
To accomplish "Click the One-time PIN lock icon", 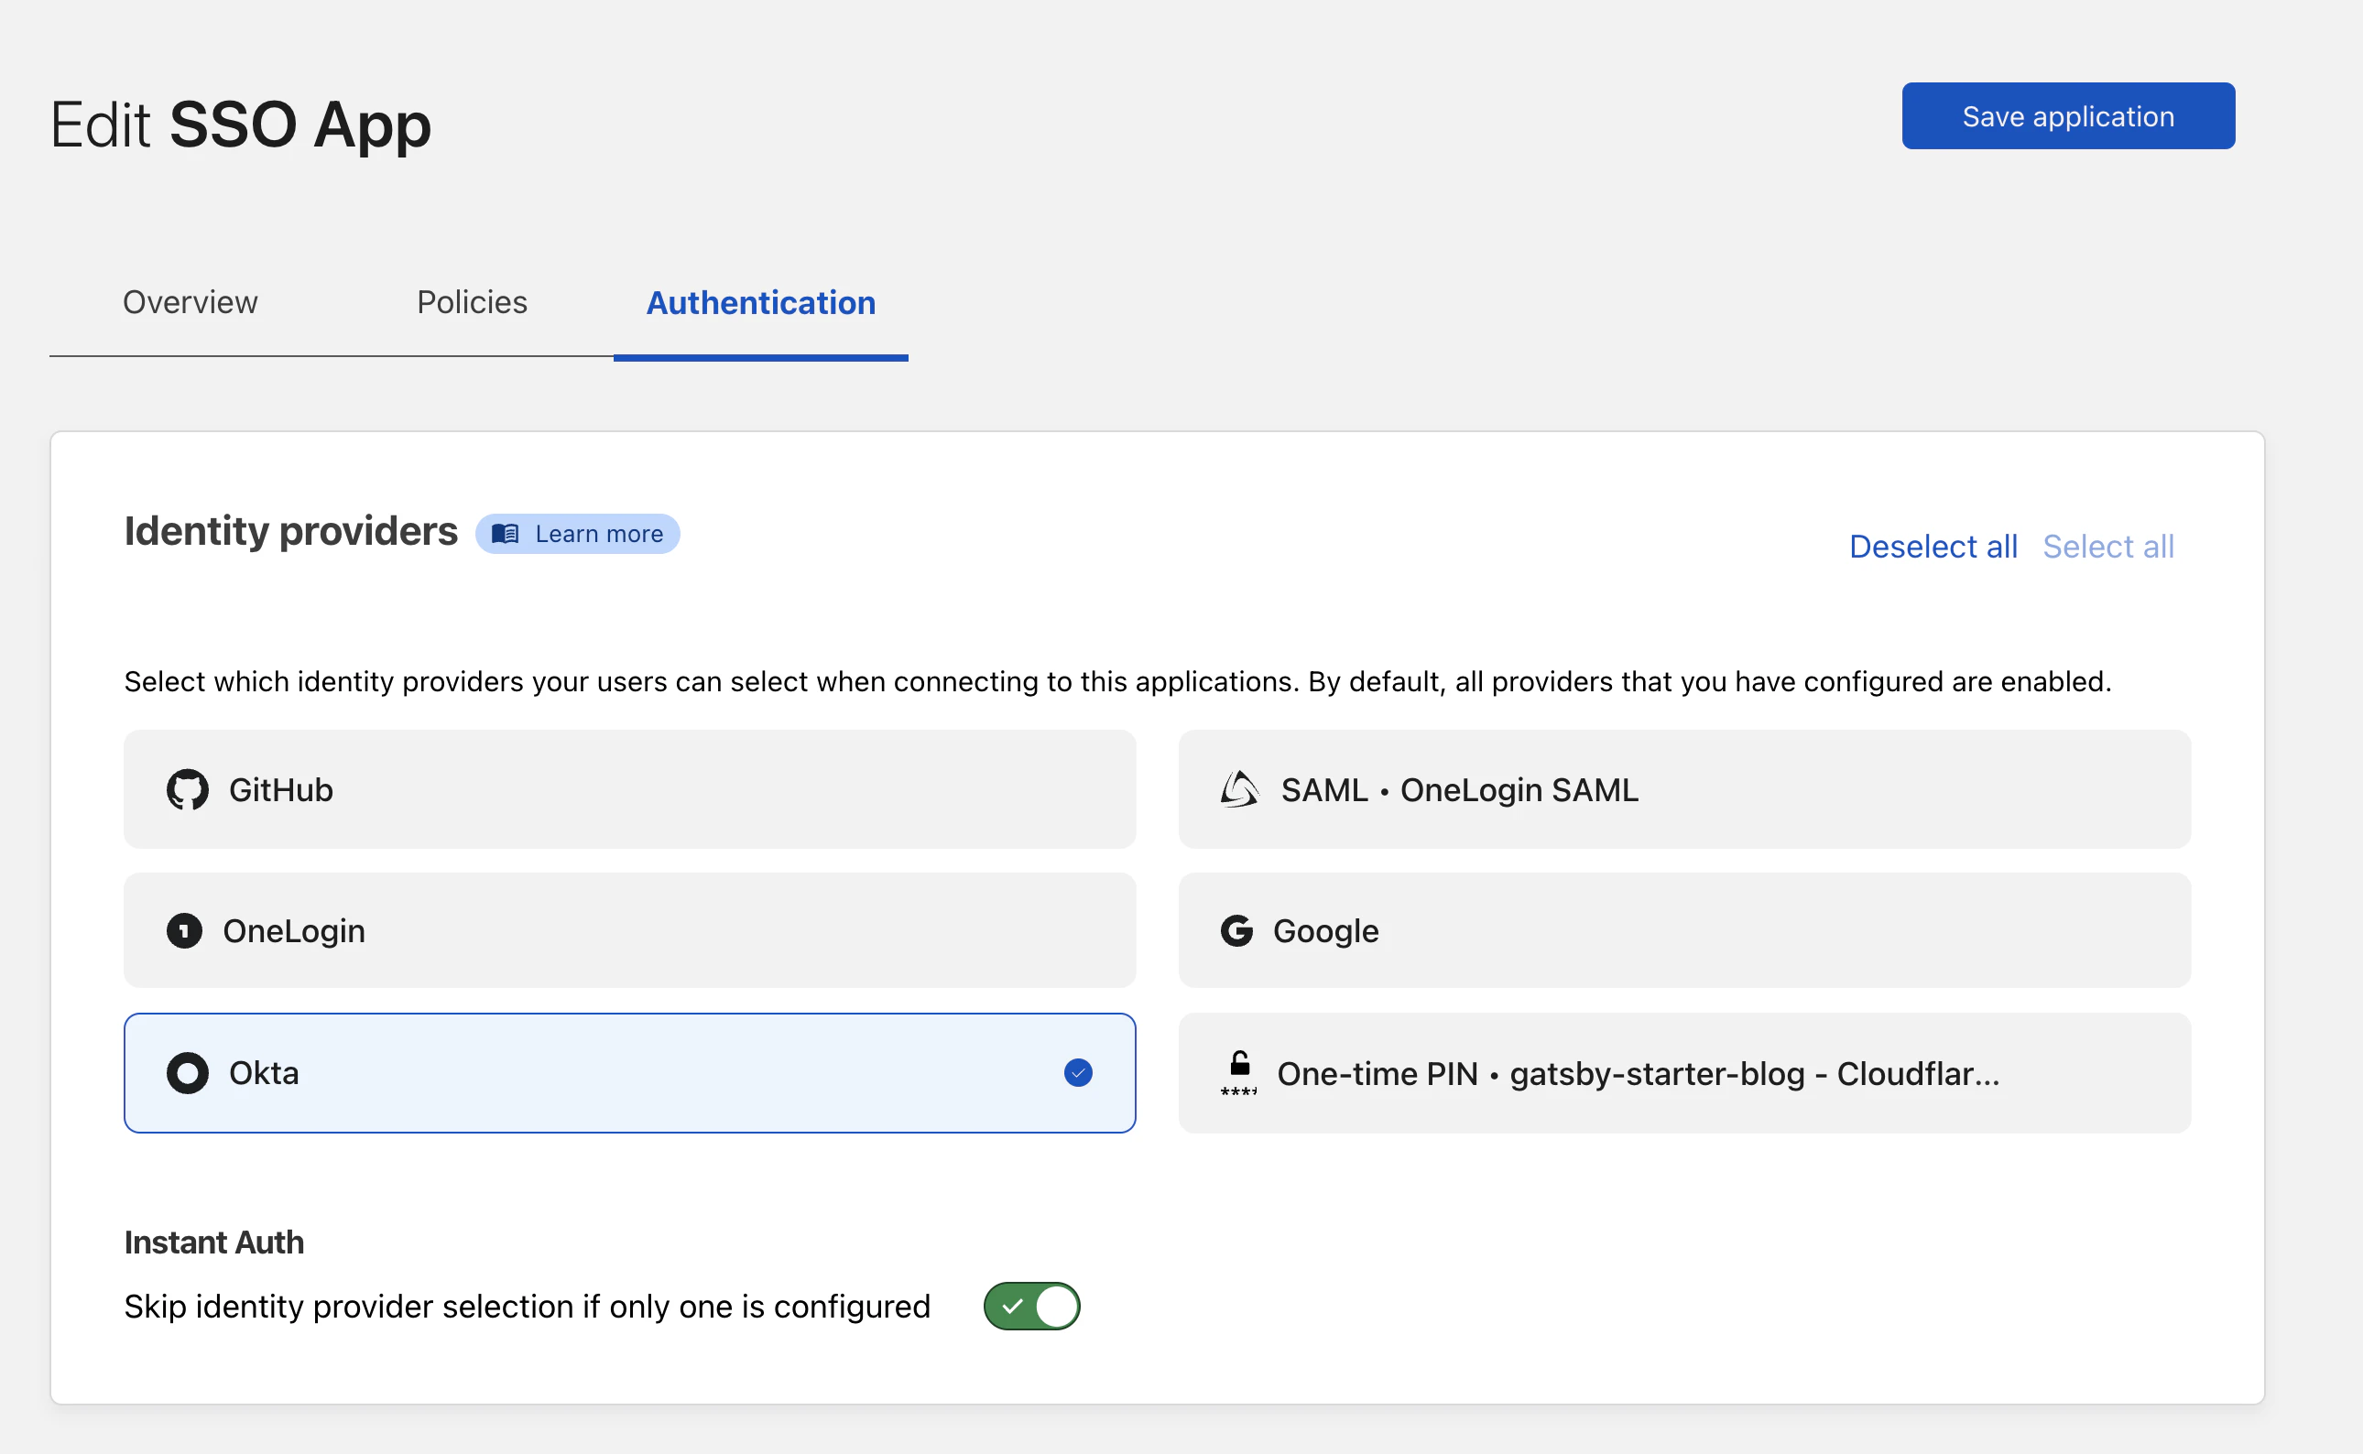I will [x=1238, y=1073].
